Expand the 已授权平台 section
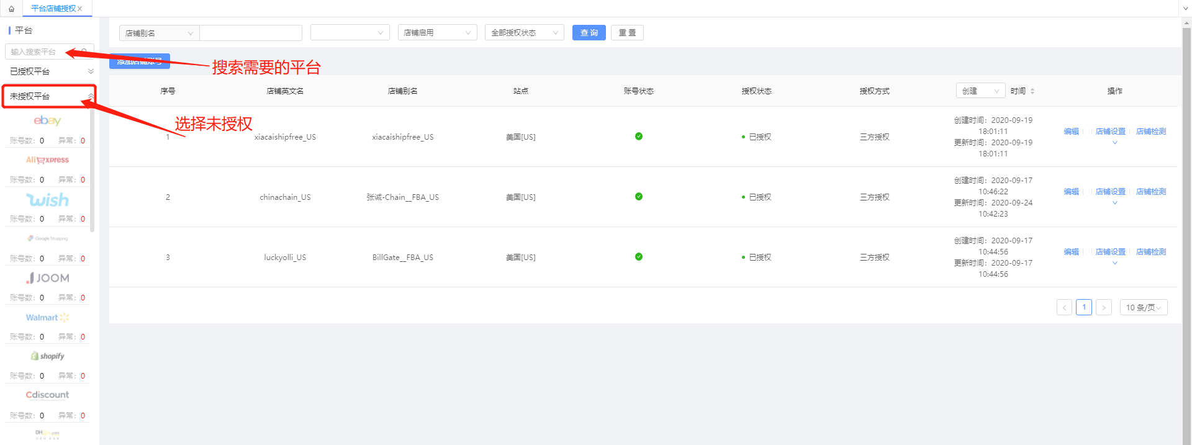Viewport: 1192px width, 445px height. [x=91, y=71]
